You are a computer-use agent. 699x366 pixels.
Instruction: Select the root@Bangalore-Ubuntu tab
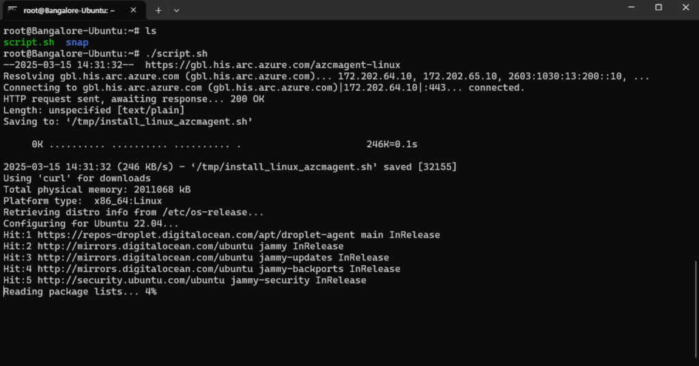68,10
